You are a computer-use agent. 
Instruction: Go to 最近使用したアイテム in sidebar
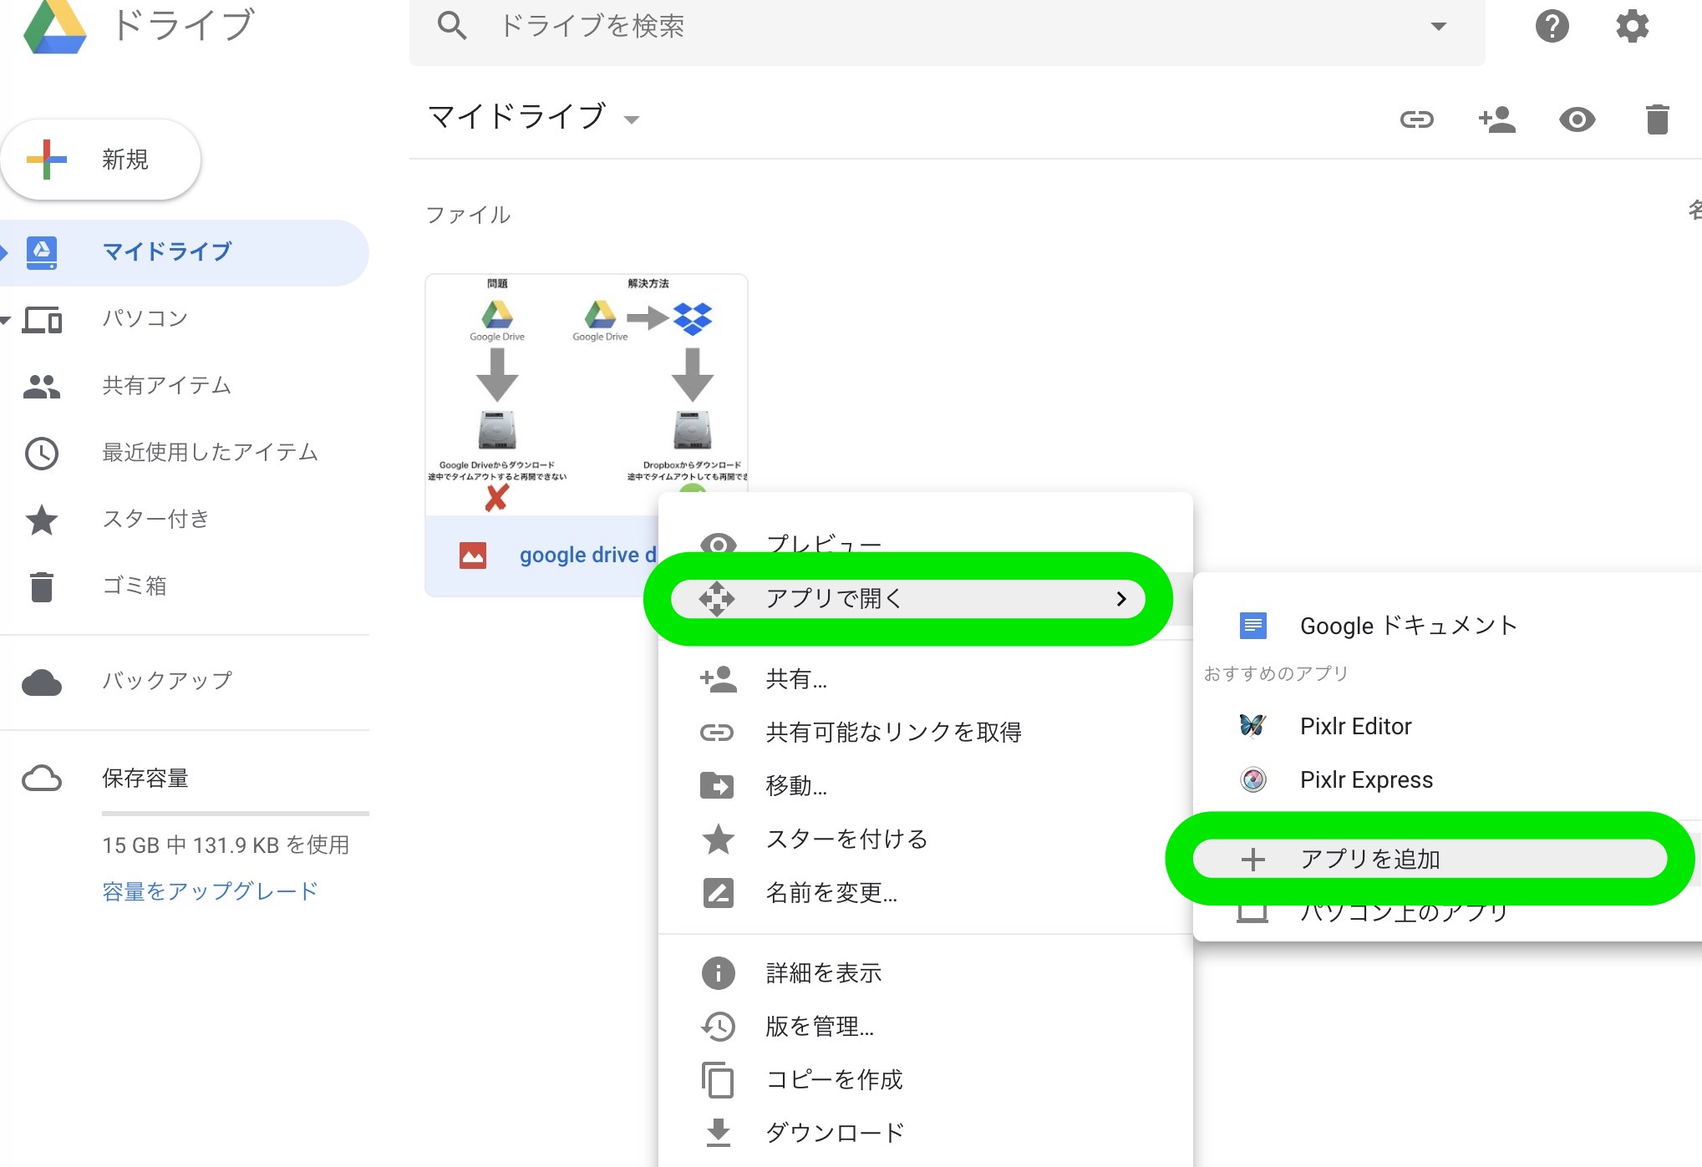(210, 453)
